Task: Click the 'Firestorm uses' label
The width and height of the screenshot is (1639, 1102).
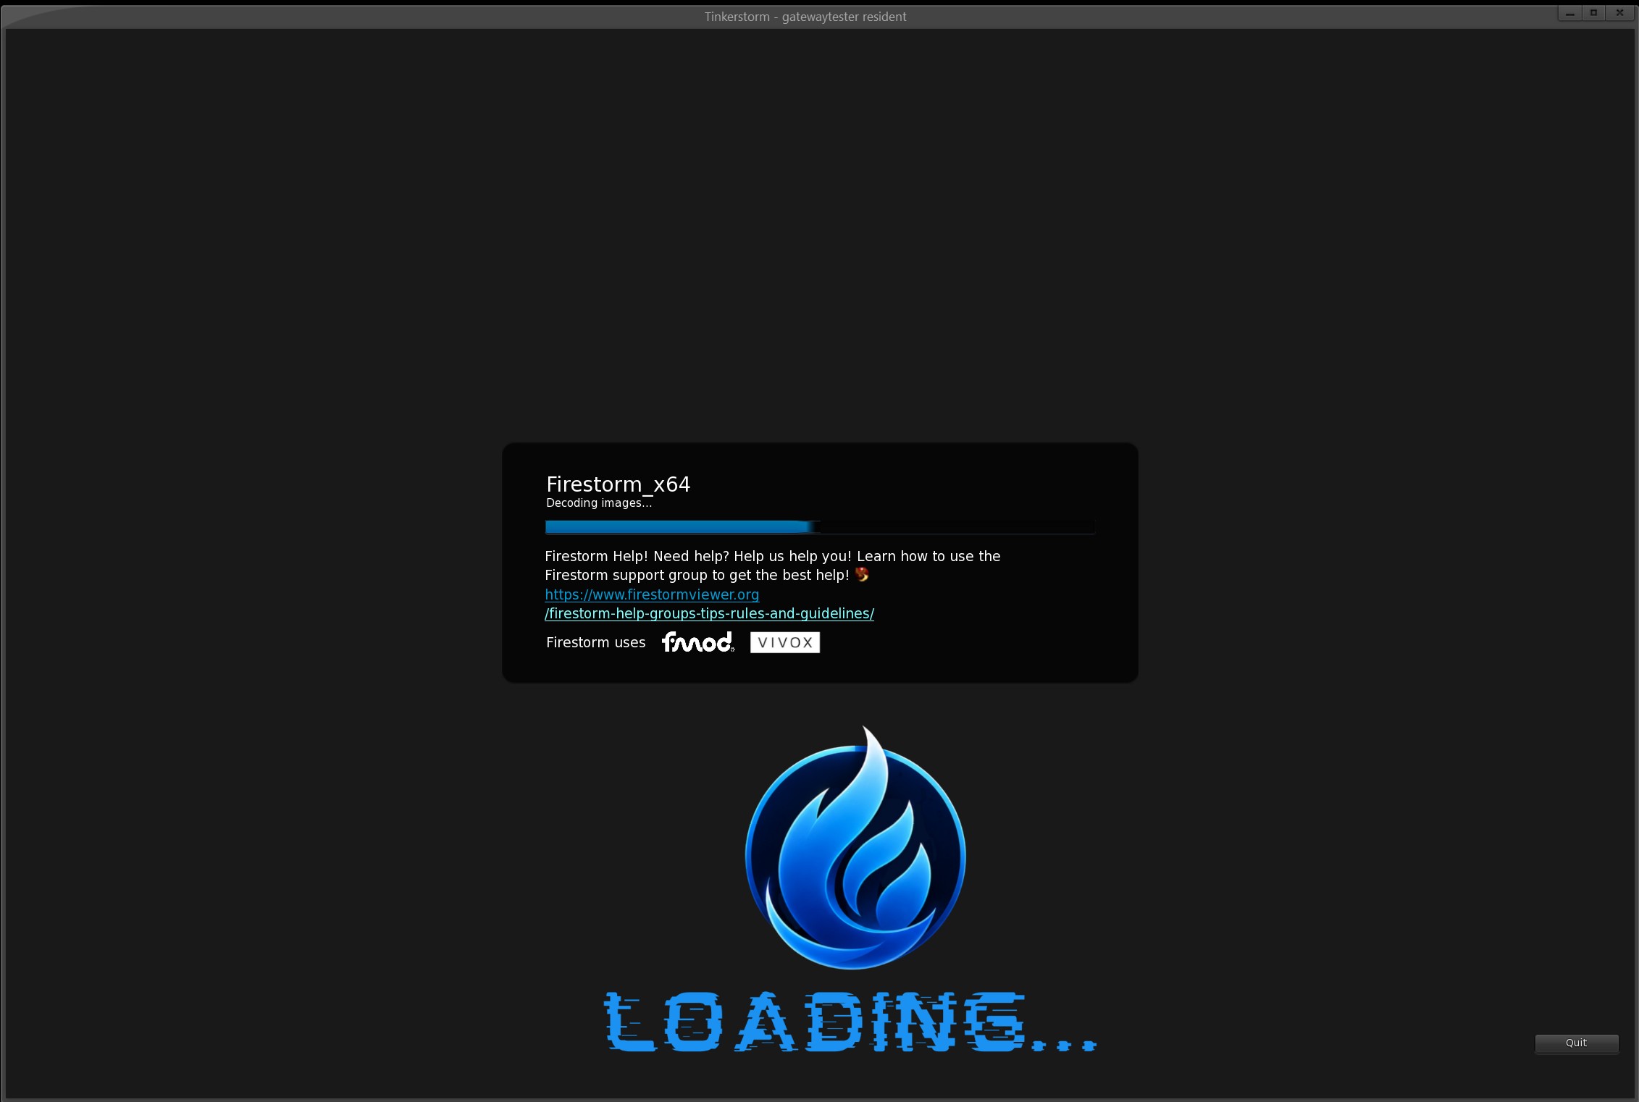Action: point(595,643)
